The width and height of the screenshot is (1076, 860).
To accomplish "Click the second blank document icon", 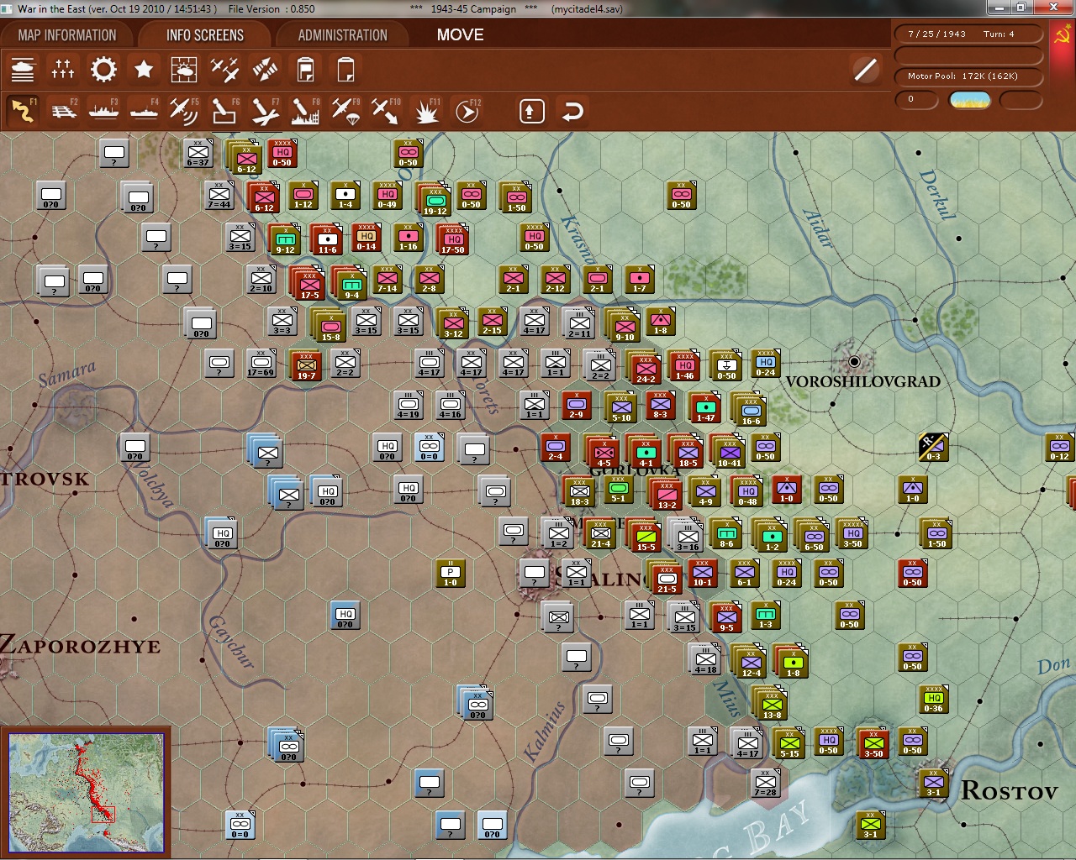I will [x=345, y=70].
